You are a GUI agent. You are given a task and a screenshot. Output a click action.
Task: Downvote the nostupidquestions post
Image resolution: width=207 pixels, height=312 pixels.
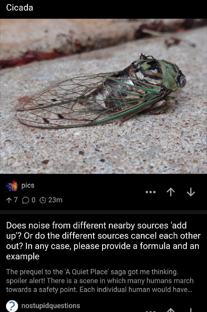pyautogui.click(x=191, y=310)
